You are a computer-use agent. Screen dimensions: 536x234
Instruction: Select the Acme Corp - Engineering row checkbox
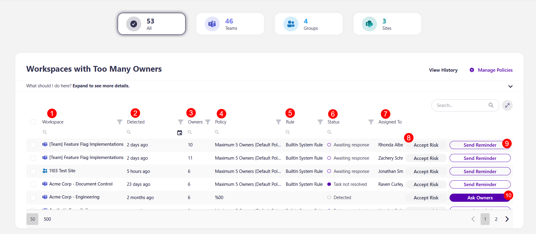(33, 198)
